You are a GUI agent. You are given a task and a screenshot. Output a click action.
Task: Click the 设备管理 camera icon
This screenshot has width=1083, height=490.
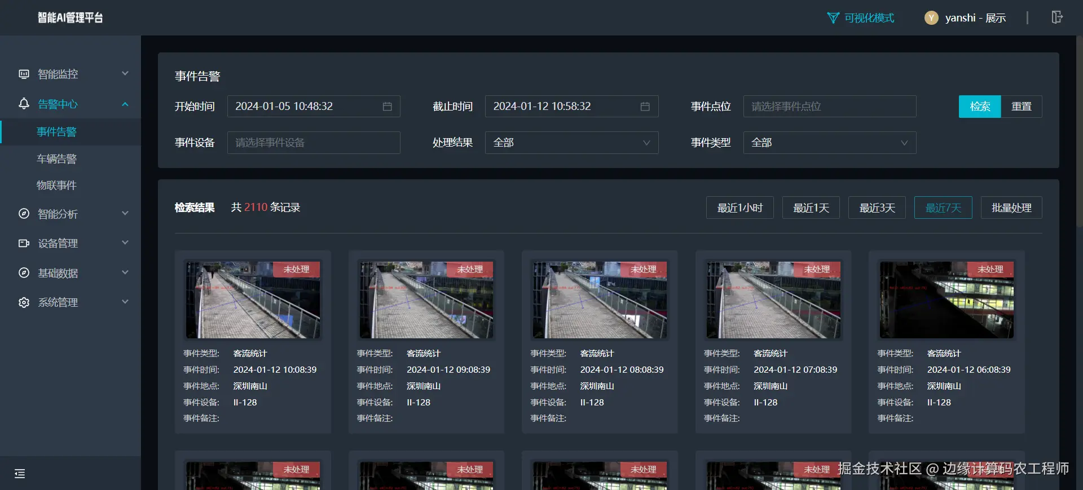[x=24, y=244]
